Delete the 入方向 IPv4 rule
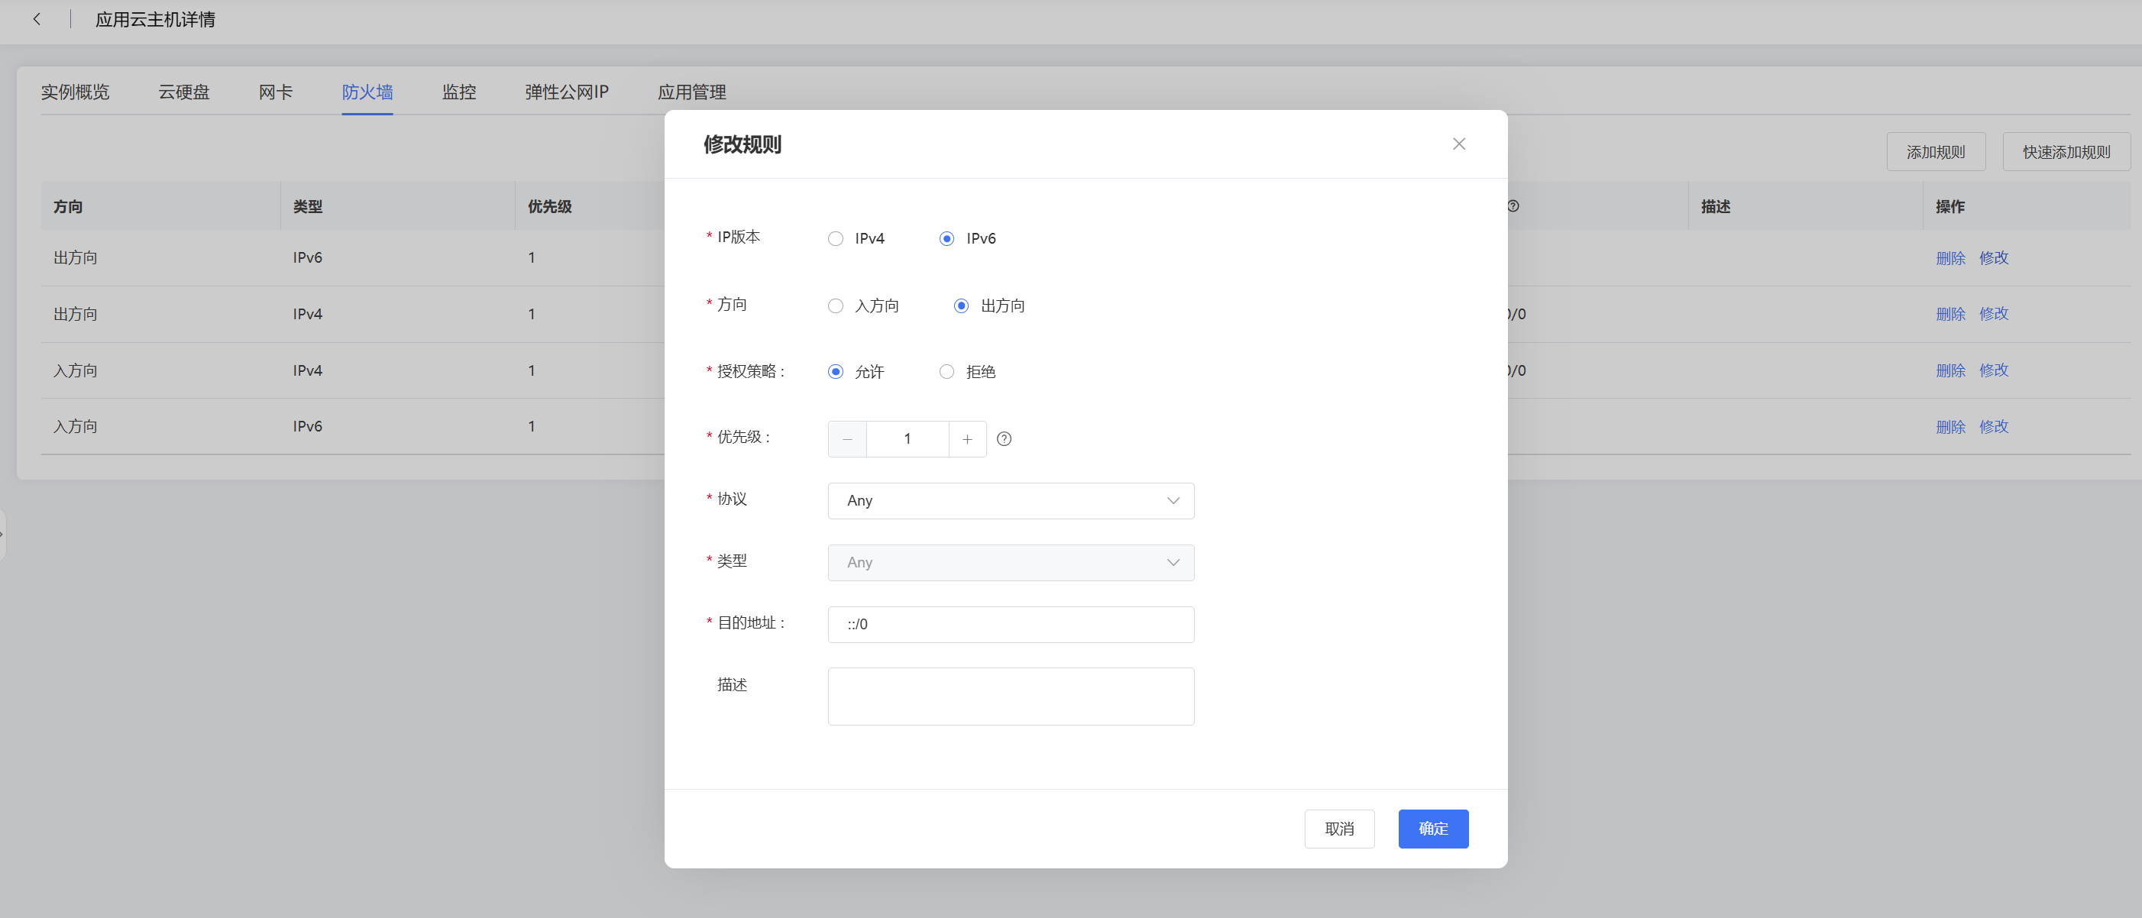The image size is (2142, 918). pyautogui.click(x=1951, y=371)
